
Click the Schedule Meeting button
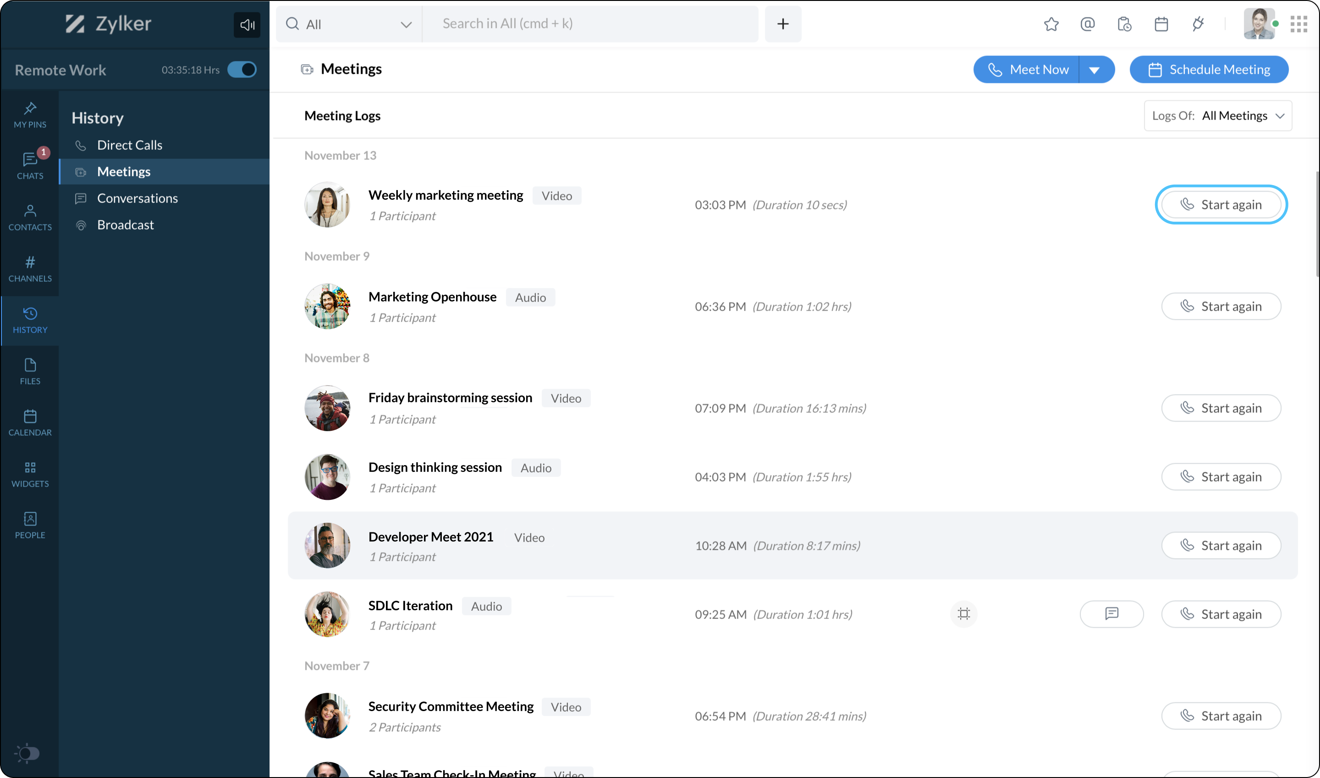[1209, 70]
